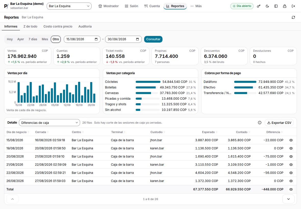Sort the table by Contado column
The height and width of the screenshot is (209, 301).
tap(243, 132)
